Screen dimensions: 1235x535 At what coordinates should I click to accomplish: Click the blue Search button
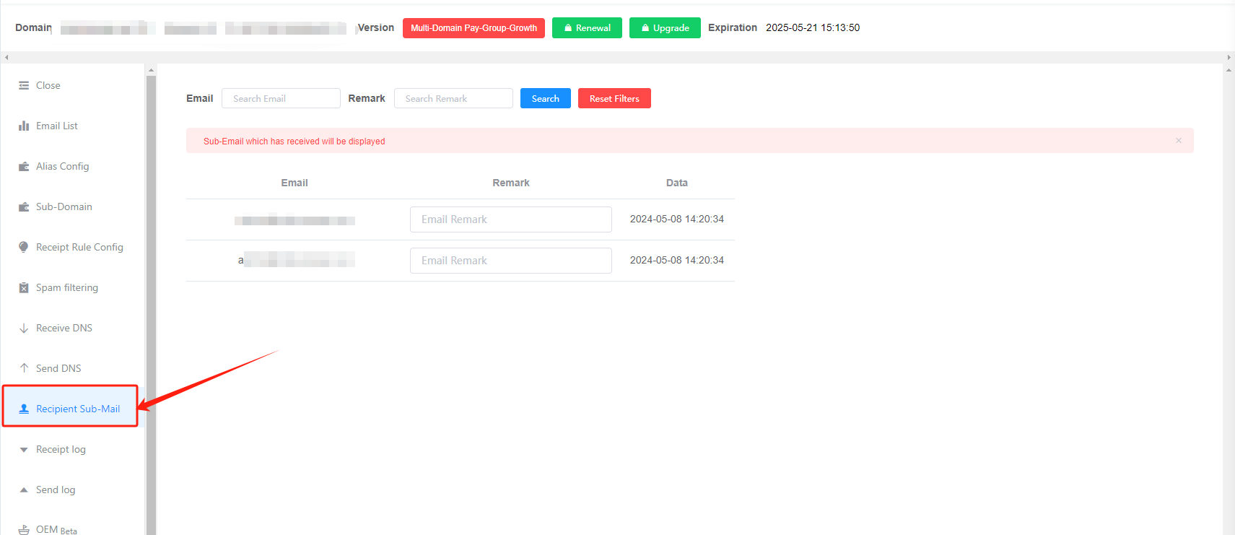[x=546, y=98]
